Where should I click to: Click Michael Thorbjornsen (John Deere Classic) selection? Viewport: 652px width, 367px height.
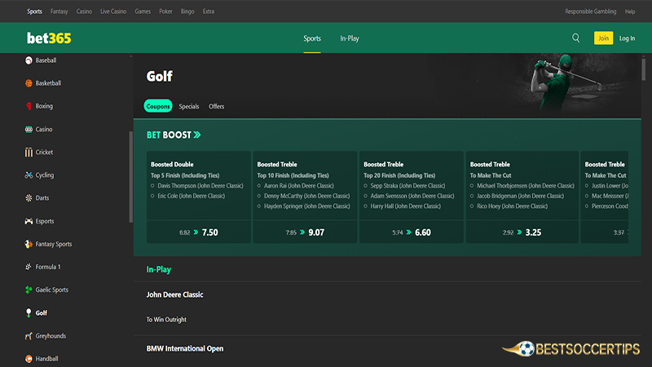click(526, 186)
